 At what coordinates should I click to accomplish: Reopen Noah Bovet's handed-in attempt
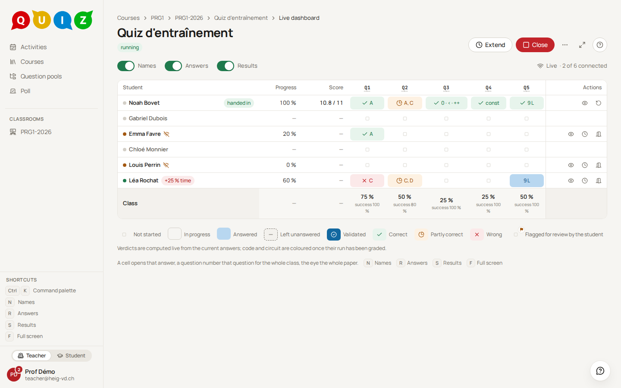pos(599,103)
